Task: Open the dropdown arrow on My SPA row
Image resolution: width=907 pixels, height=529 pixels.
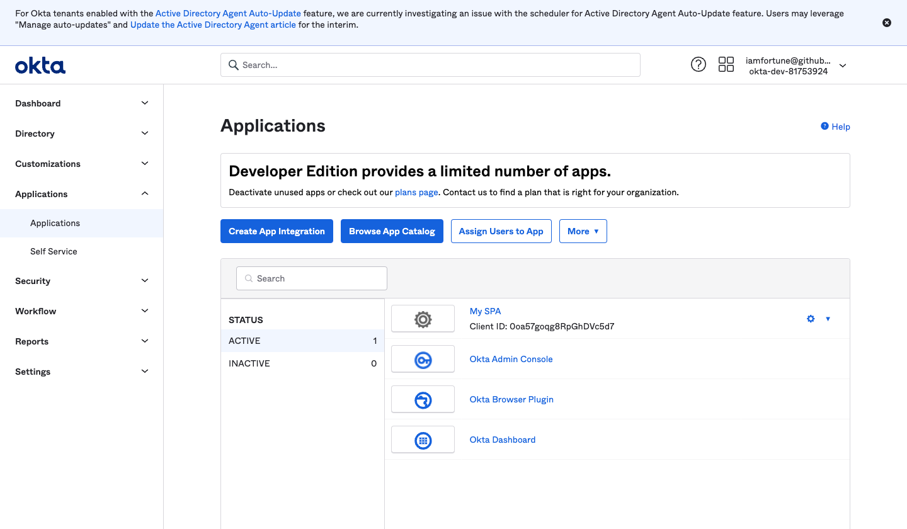Action: (x=828, y=319)
